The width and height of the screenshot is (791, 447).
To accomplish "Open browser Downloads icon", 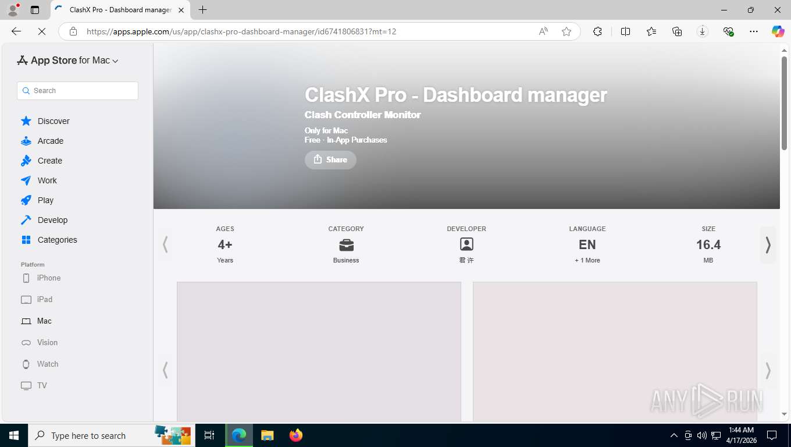I will point(703,31).
